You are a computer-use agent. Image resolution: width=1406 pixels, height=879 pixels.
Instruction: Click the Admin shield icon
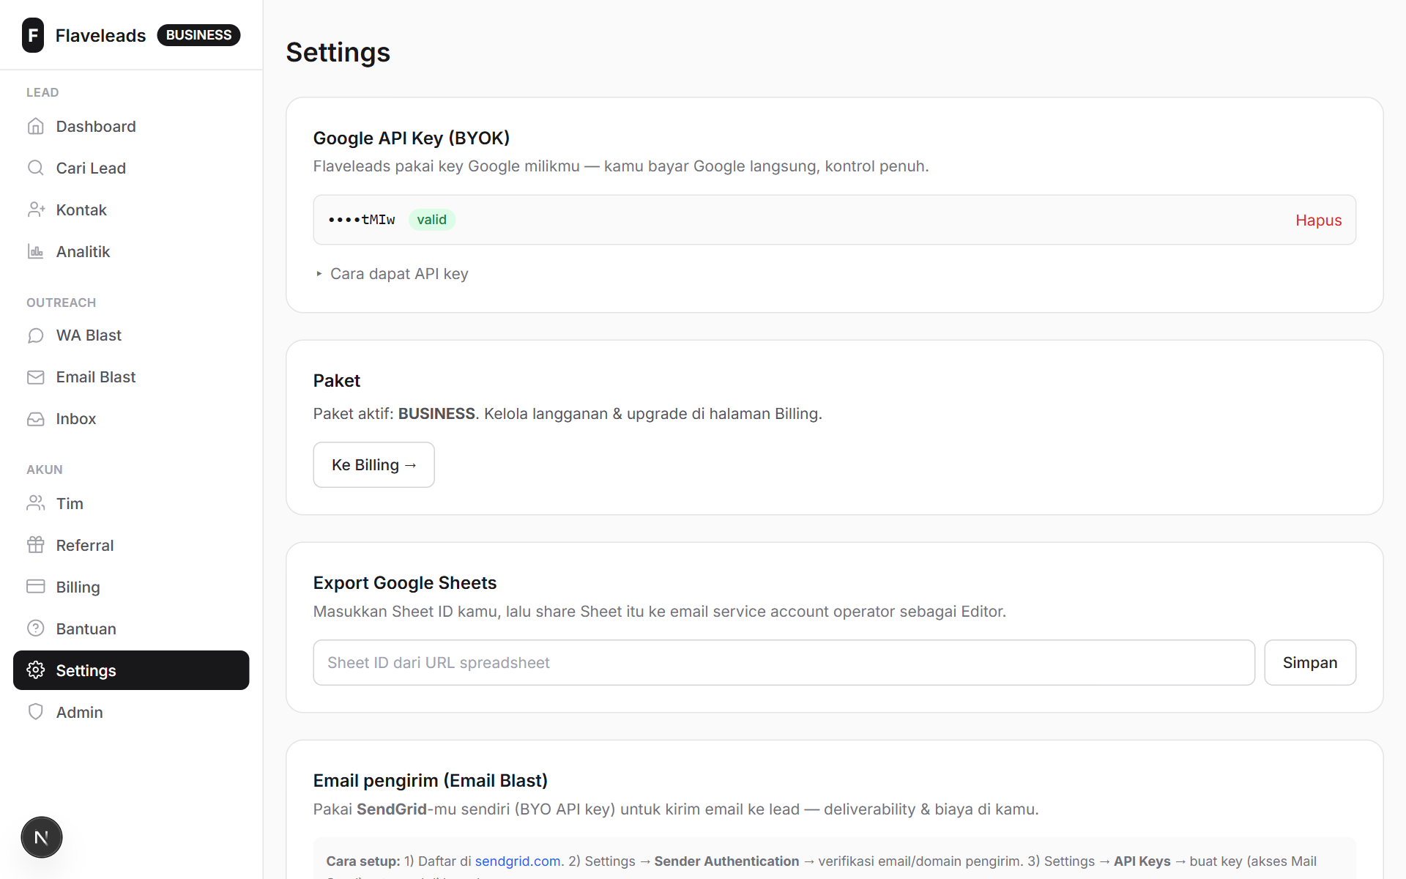tap(36, 712)
